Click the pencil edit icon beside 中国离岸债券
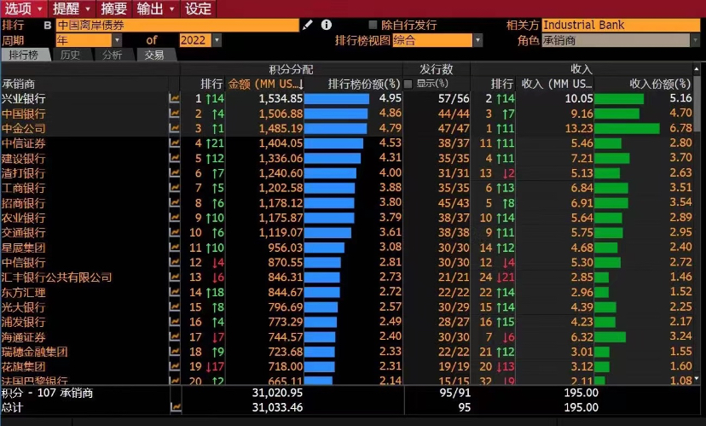706x426 pixels. (308, 25)
